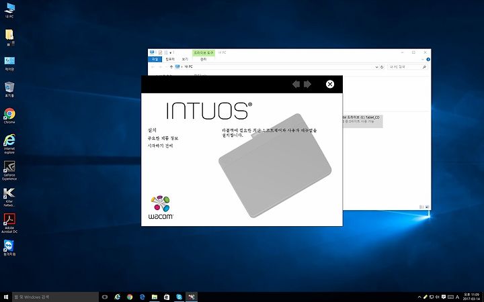Select the 드라이브 도구 contextual tab header
The width and height of the screenshot is (484, 302).
click(204, 53)
